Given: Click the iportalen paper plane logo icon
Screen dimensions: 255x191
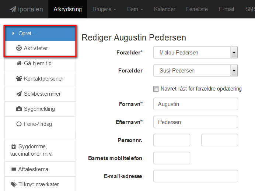Looking at the screenshot, I should tap(13, 9).
